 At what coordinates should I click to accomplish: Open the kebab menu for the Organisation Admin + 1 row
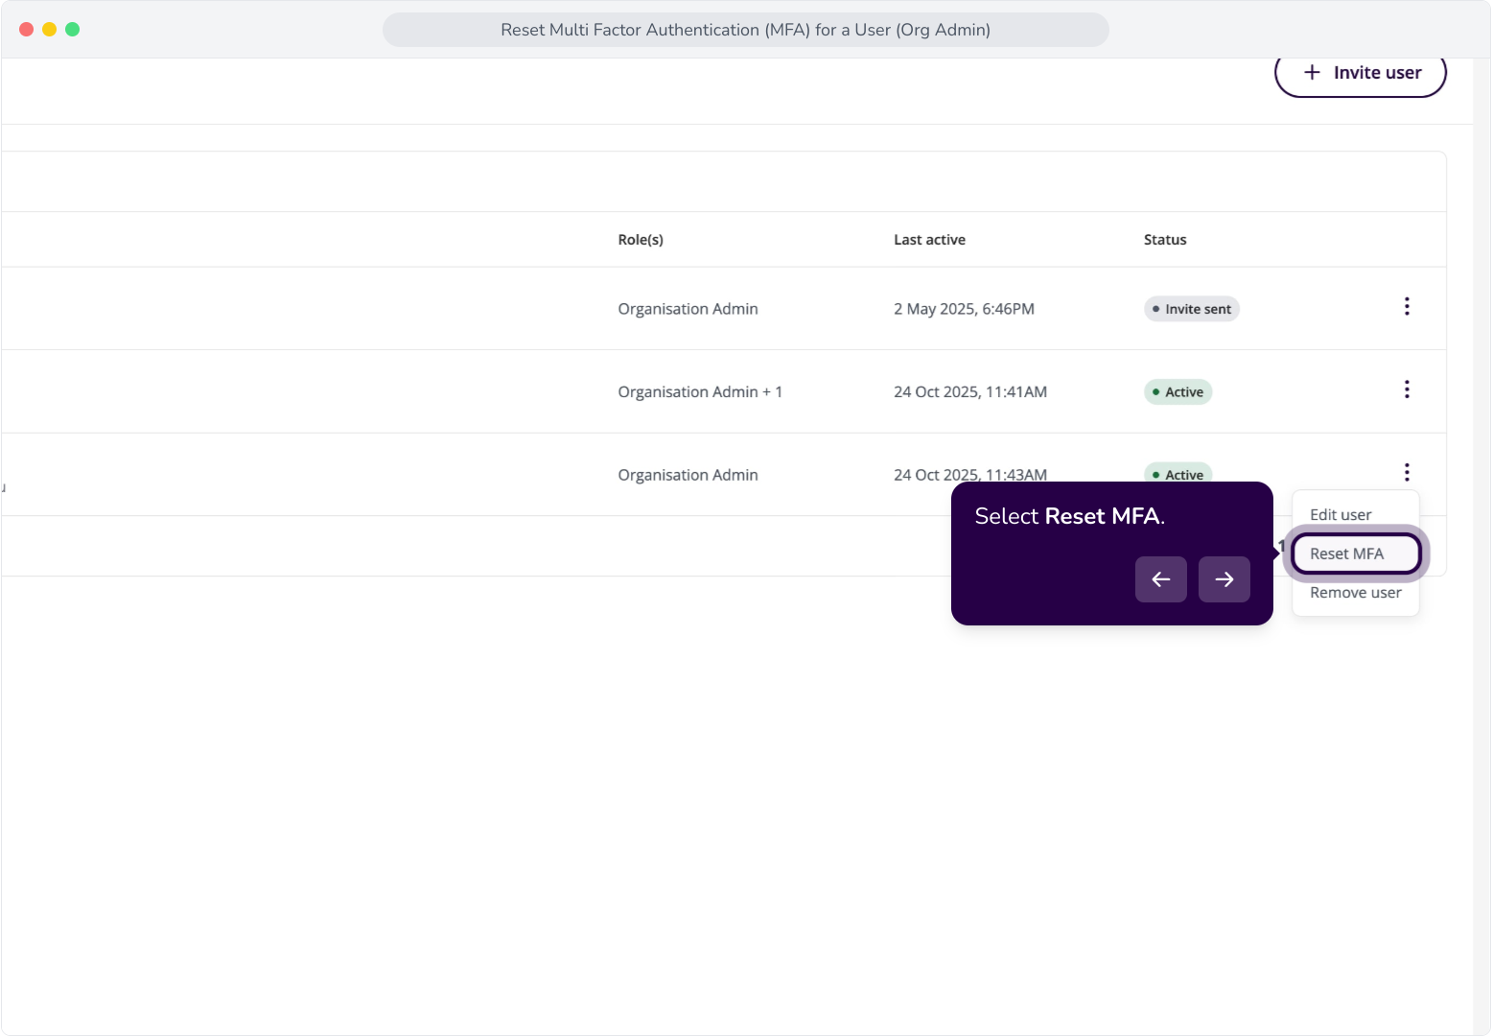tap(1407, 389)
